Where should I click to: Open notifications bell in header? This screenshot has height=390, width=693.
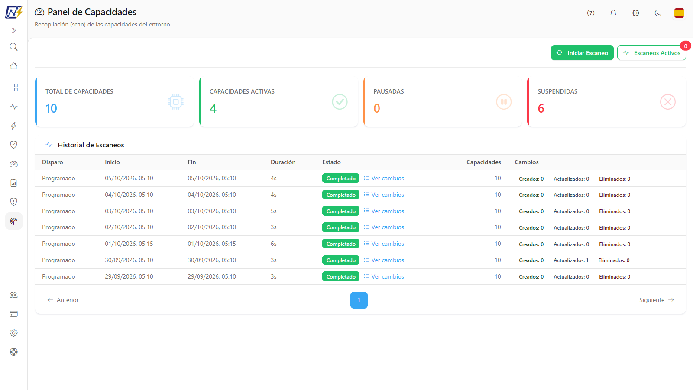coord(613,13)
